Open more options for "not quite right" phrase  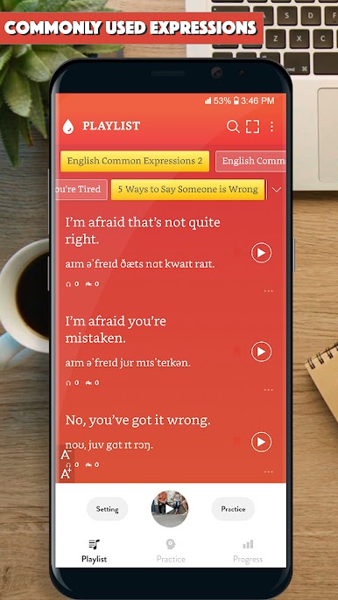click(x=269, y=290)
